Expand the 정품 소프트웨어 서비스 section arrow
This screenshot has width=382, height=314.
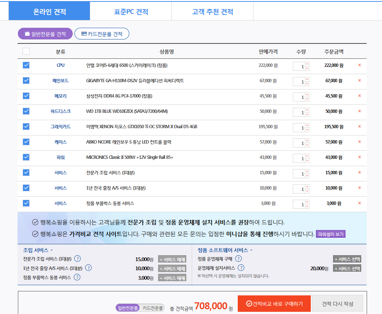click(251, 250)
